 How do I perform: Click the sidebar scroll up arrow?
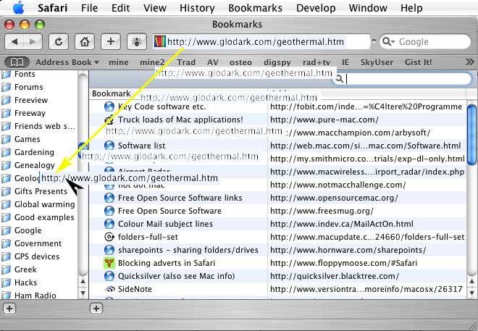click(x=83, y=281)
